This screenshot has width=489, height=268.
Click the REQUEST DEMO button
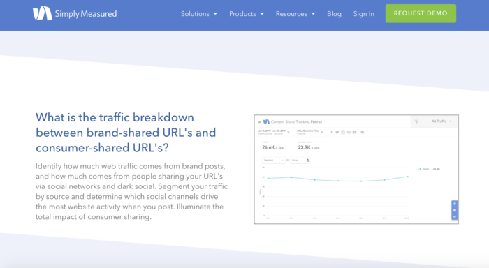click(x=421, y=13)
